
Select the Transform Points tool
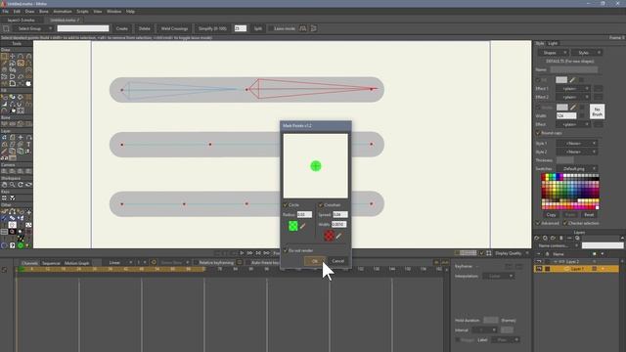click(x=13, y=57)
